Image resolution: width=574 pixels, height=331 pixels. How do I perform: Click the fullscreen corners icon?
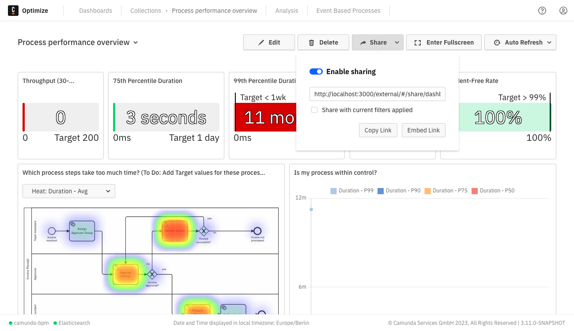coord(417,42)
